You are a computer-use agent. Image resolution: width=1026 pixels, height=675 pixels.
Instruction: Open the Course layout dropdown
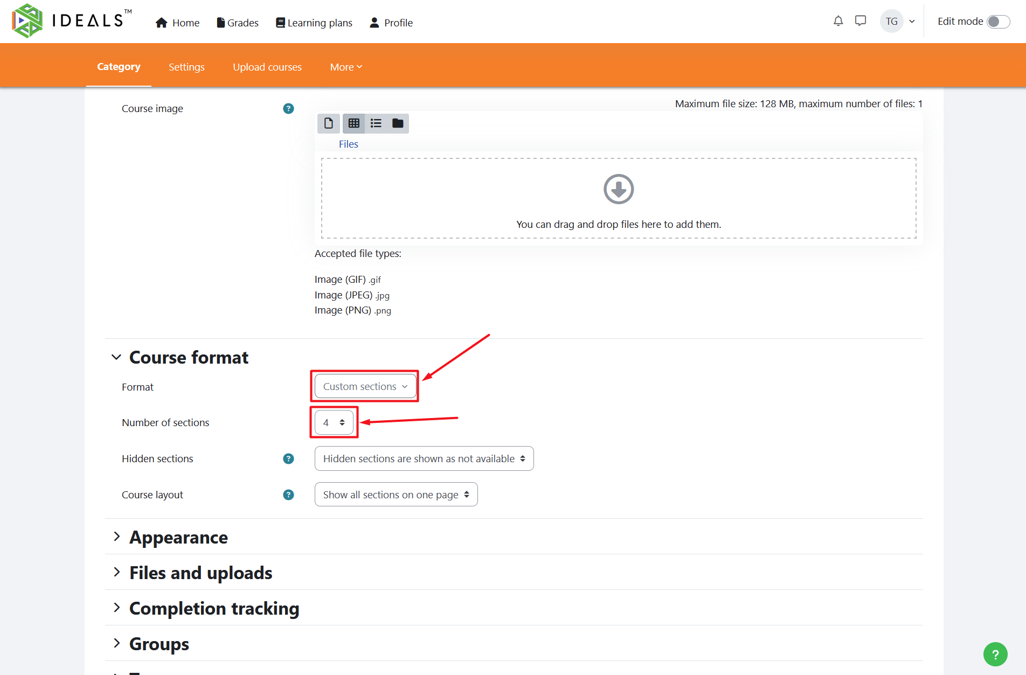396,495
